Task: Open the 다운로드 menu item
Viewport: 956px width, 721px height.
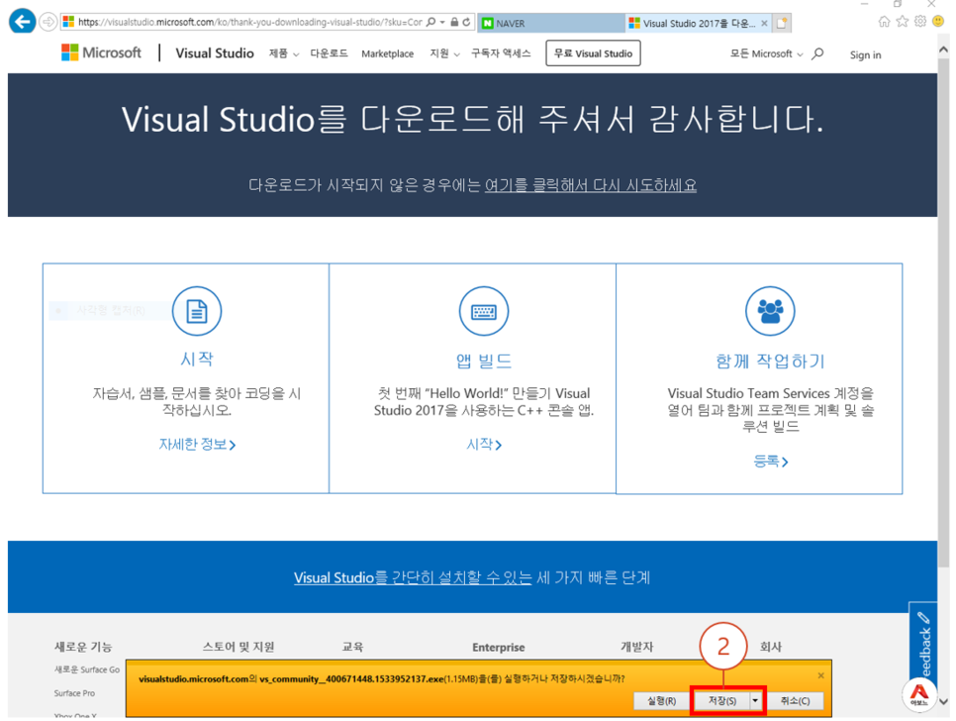Action: pyautogui.click(x=329, y=53)
